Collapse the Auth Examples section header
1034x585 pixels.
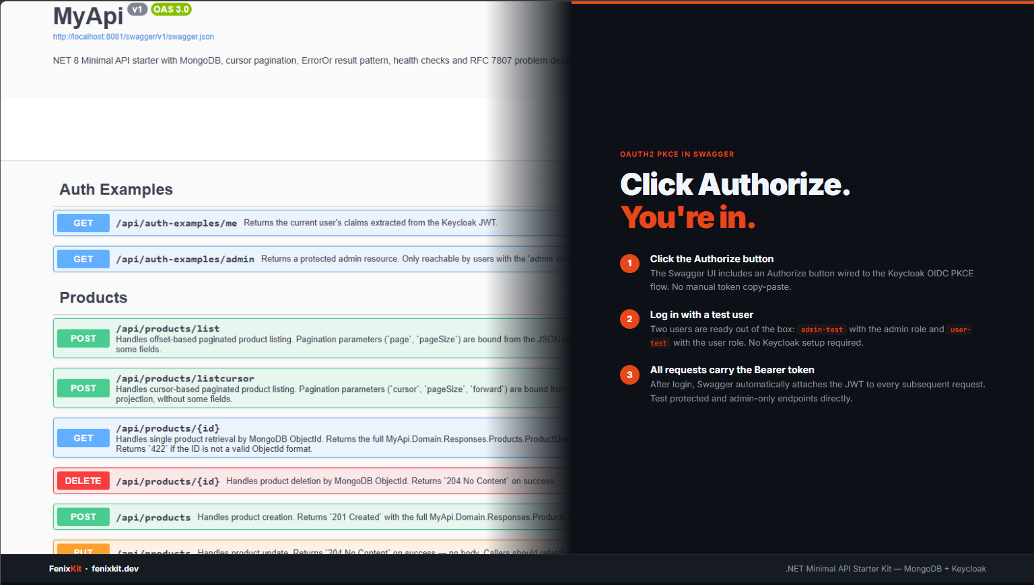coord(116,190)
